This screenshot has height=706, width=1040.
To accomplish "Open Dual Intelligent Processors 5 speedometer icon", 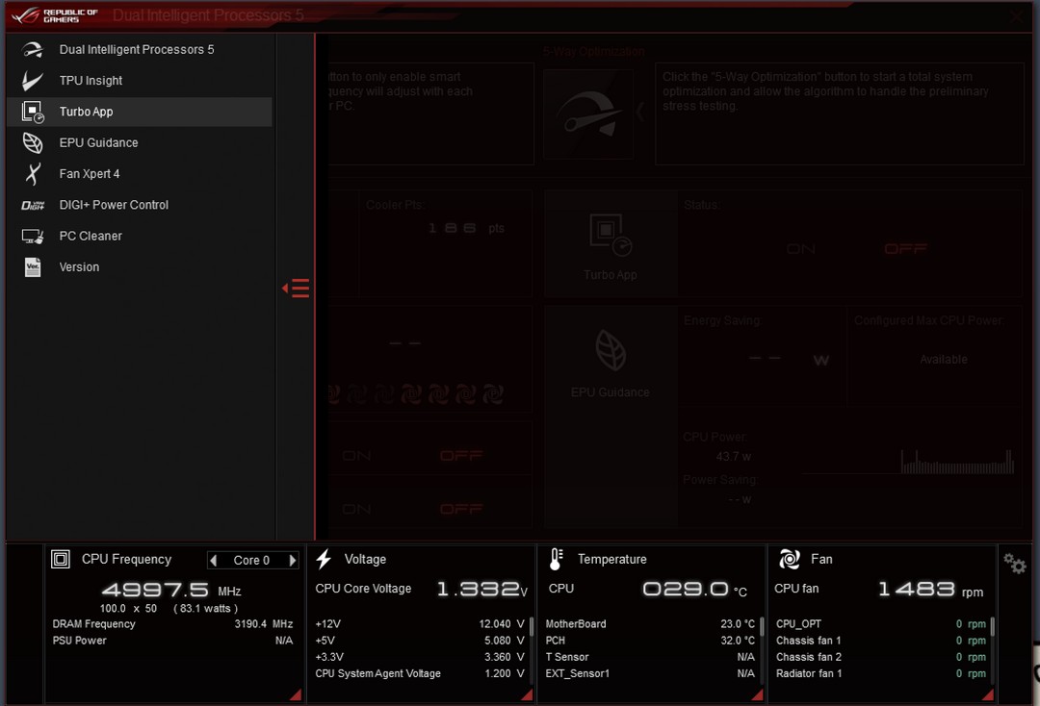I will [x=32, y=50].
